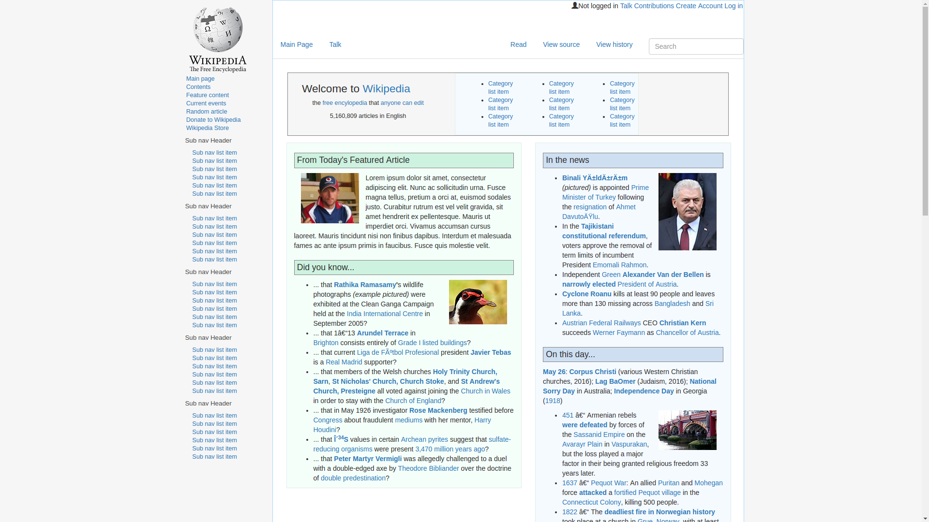
Task: Open the red-faced bird photo
Action: (x=478, y=302)
